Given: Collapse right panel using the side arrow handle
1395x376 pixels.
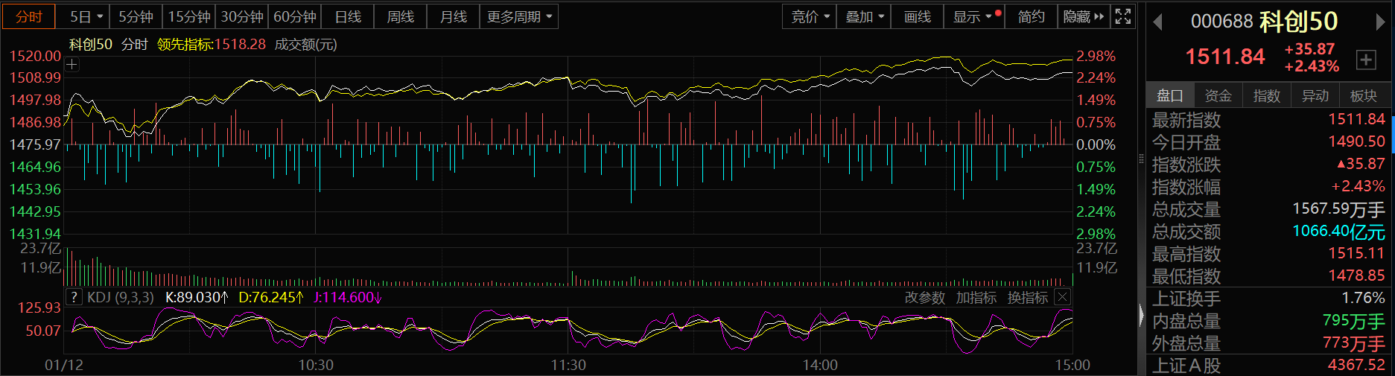Looking at the screenshot, I should tap(1141, 316).
